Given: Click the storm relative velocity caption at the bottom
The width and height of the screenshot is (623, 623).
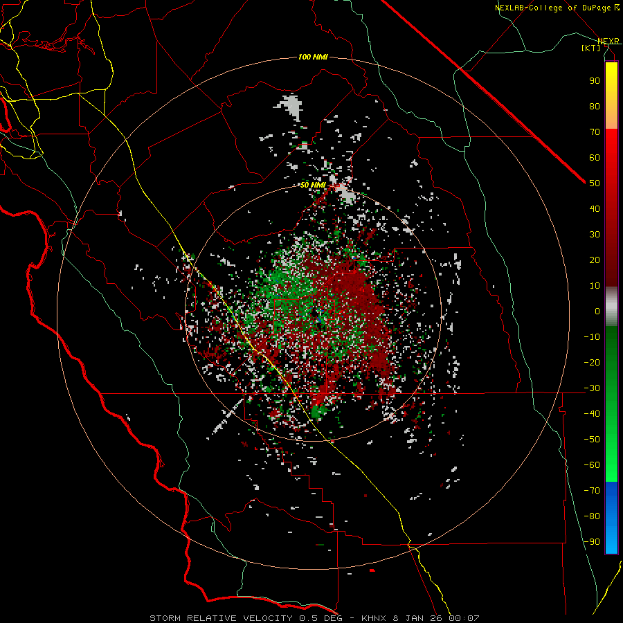Looking at the screenshot, I should click(314, 618).
